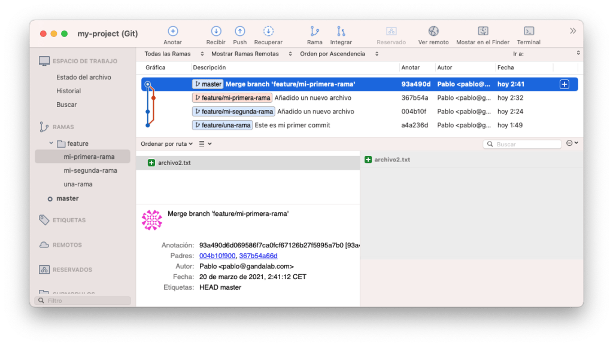Click the Etiquetas sidebar section label
613x346 pixels.
[69, 220]
